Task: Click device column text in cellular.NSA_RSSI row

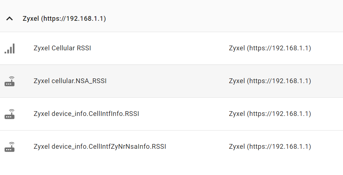Action: tap(270, 81)
